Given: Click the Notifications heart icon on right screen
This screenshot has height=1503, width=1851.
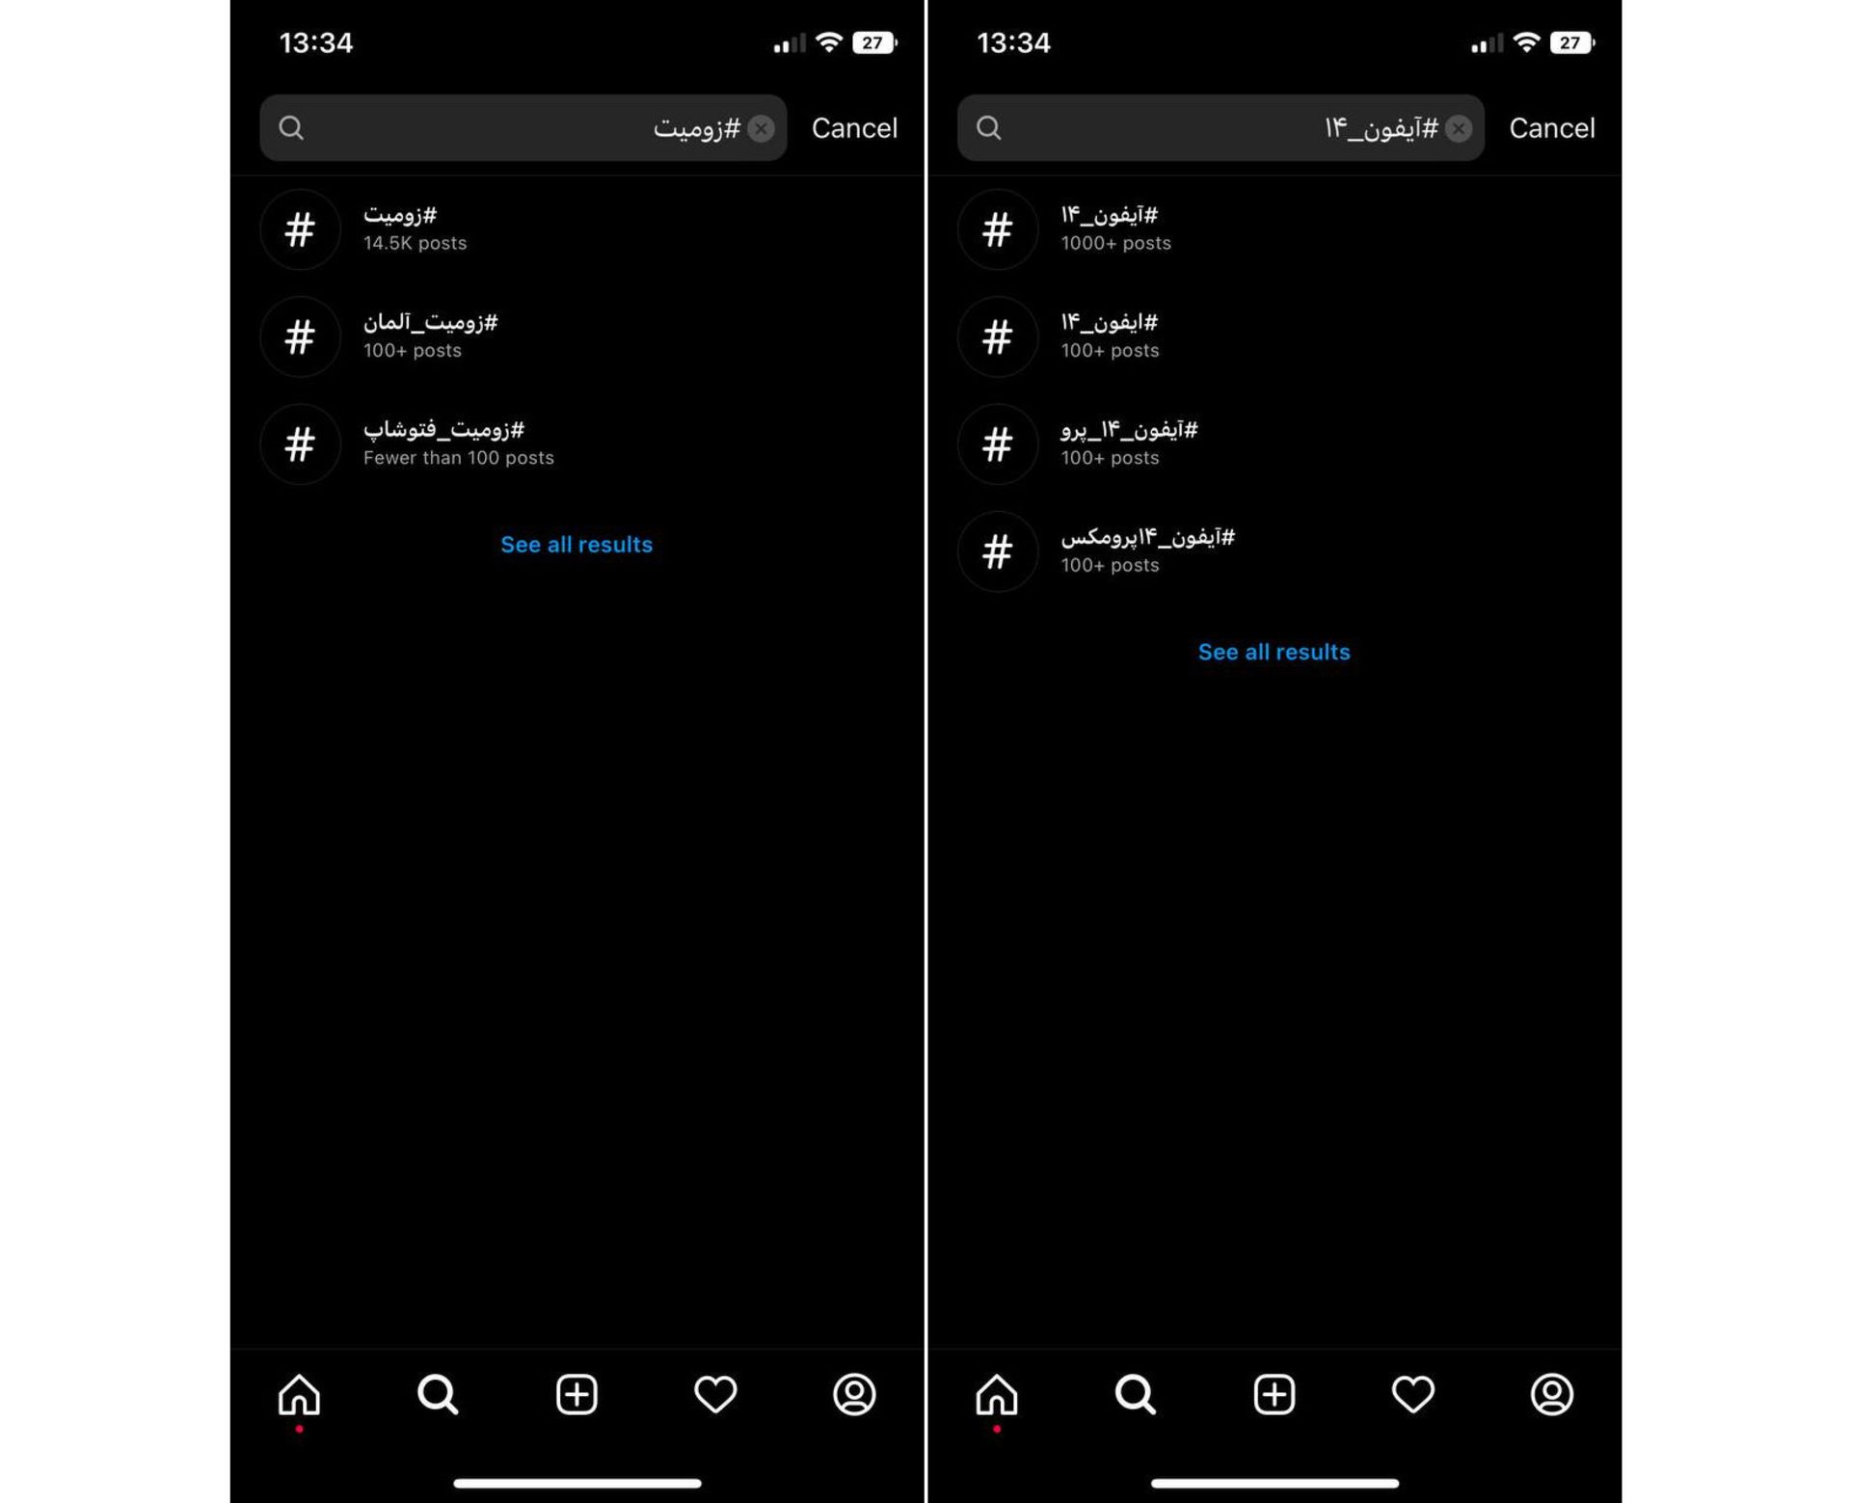Looking at the screenshot, I should coord(1412,1394).
